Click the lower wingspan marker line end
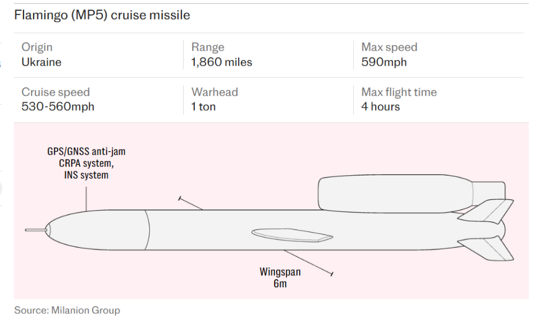This screenshot has height=327, width=539. click(x=331, y=274)
